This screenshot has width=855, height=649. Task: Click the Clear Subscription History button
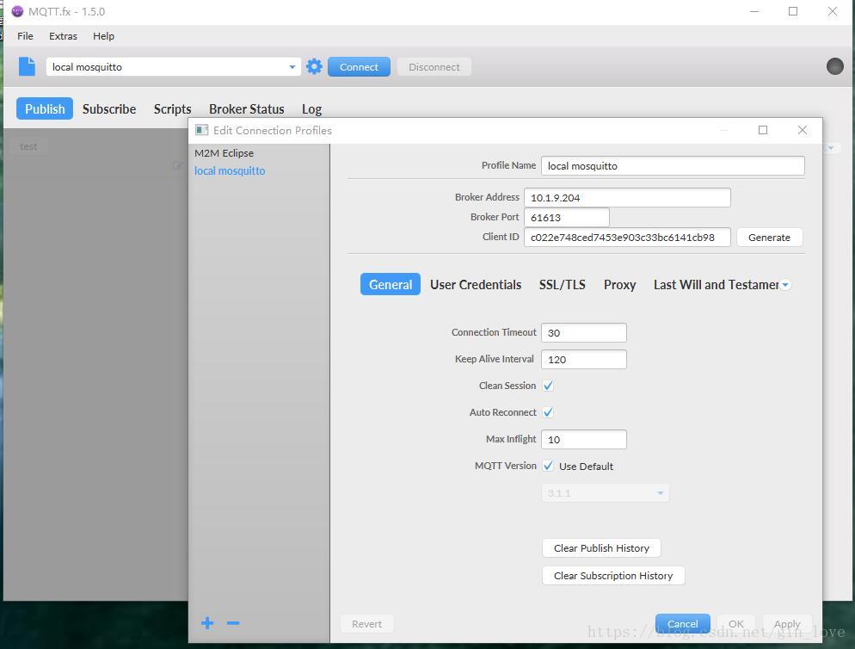point(613,575)
